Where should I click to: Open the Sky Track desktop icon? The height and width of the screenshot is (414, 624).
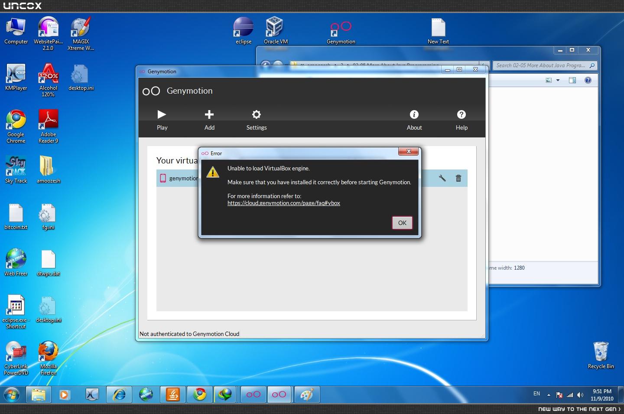[x=16, y=170]
